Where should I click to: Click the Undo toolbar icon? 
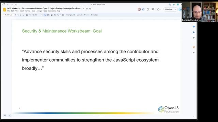pos(20,15)
